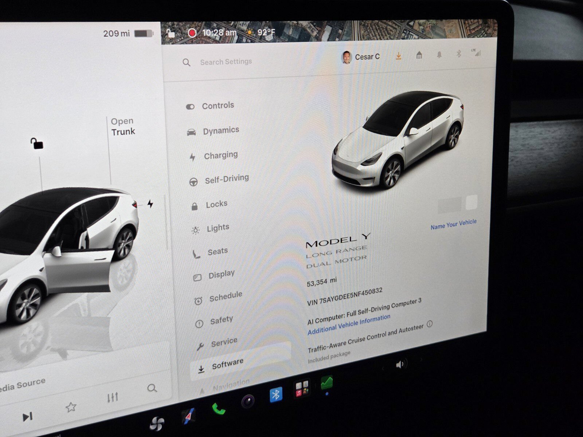Tap the wrench icon beside Service
Viewport: 583px width, 437px height.
coord(200,346)
